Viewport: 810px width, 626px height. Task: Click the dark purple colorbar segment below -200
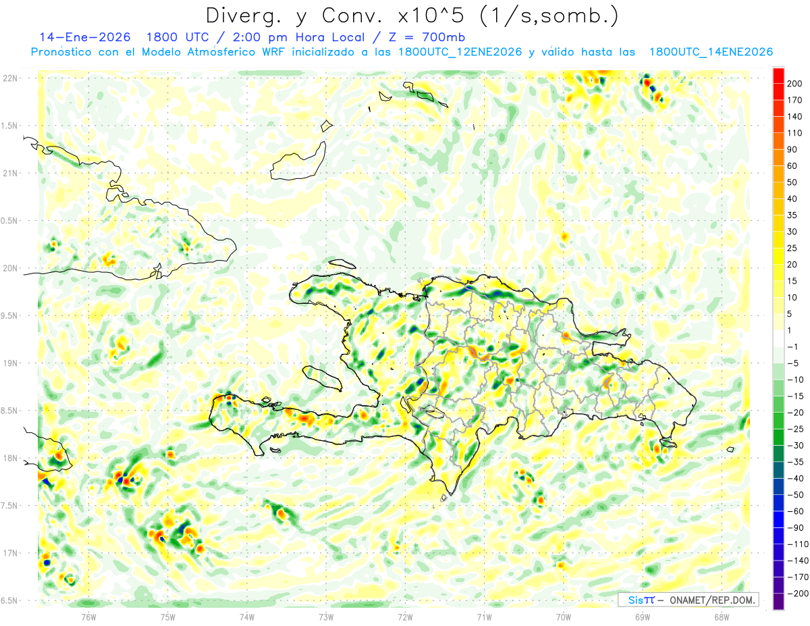coord(778,602)
